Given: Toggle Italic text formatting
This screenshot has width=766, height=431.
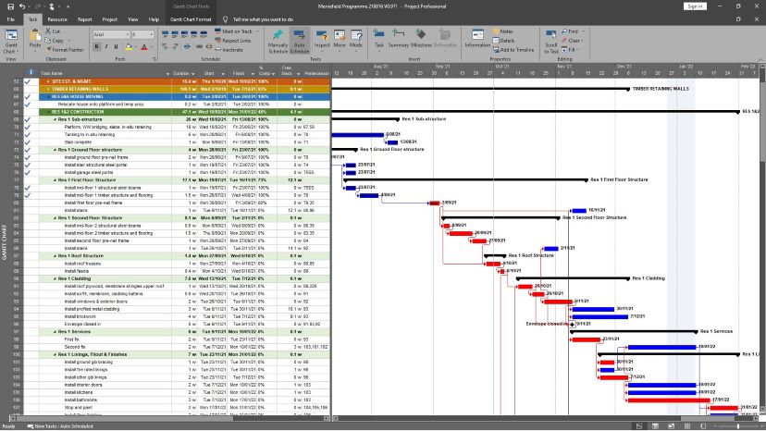Looking at the screenshot, I should [105, 44].
